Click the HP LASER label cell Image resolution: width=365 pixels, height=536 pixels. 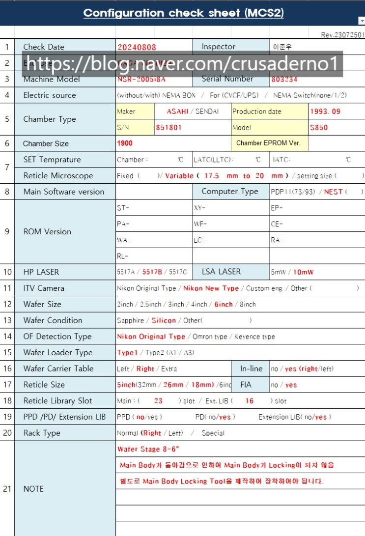pos(65,272)
